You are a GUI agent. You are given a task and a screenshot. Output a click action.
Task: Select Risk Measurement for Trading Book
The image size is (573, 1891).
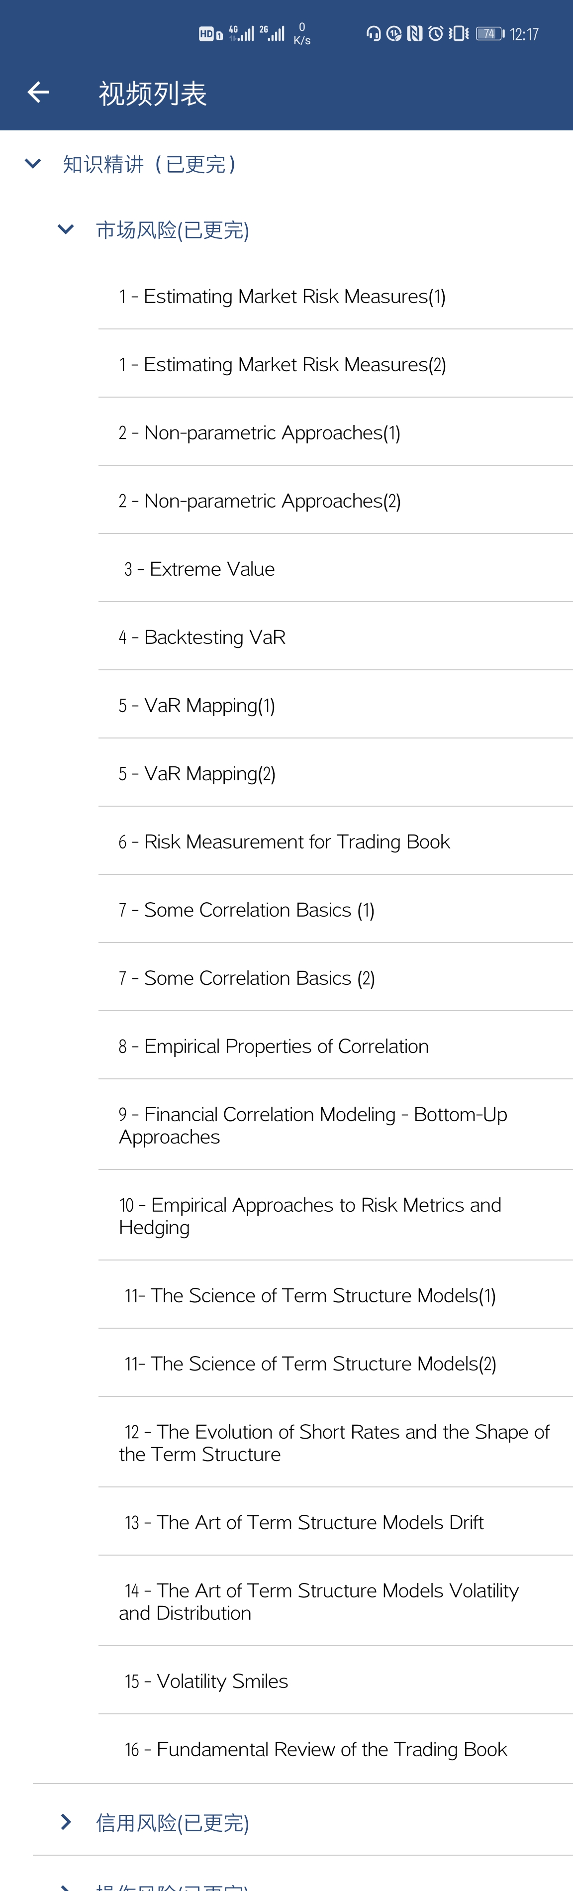335,842
